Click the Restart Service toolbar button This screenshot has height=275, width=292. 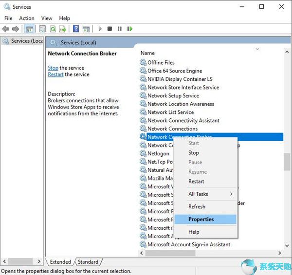tap(130, 29)
